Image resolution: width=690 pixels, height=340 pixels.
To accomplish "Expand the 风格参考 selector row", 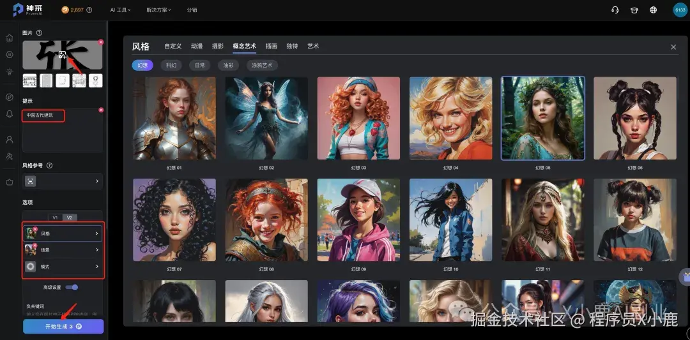I will coord(63,181).
